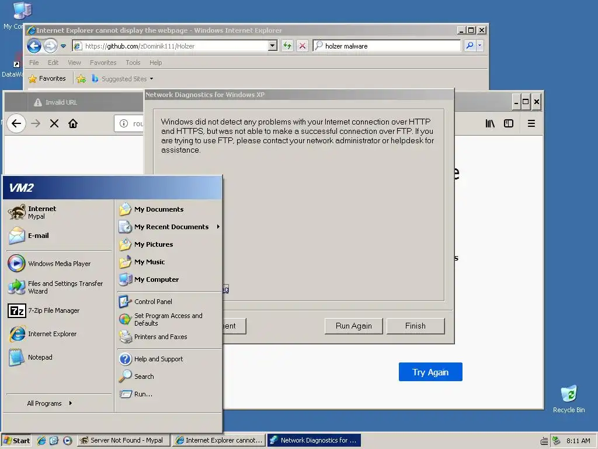Click Windows Media Player quick launch icon
The width and height of the screenshot is (598, 449).
pyautogui.click(x=67, y=441)
